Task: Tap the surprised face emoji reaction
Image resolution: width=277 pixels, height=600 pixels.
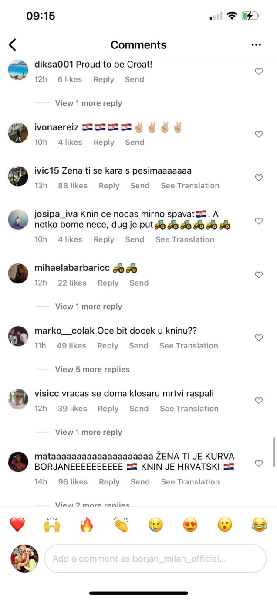Action: [x=225, y=525]
